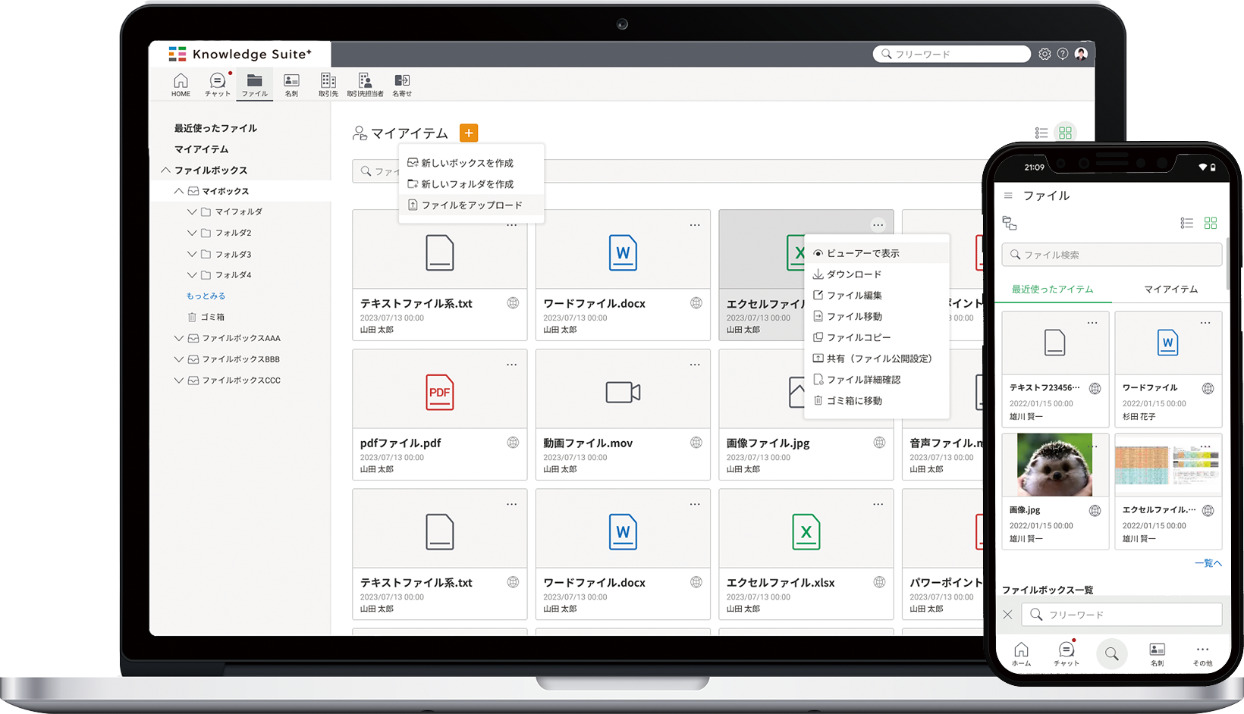
Task: Toggle list view on the phone screen
Action: tap(1187, 223)
